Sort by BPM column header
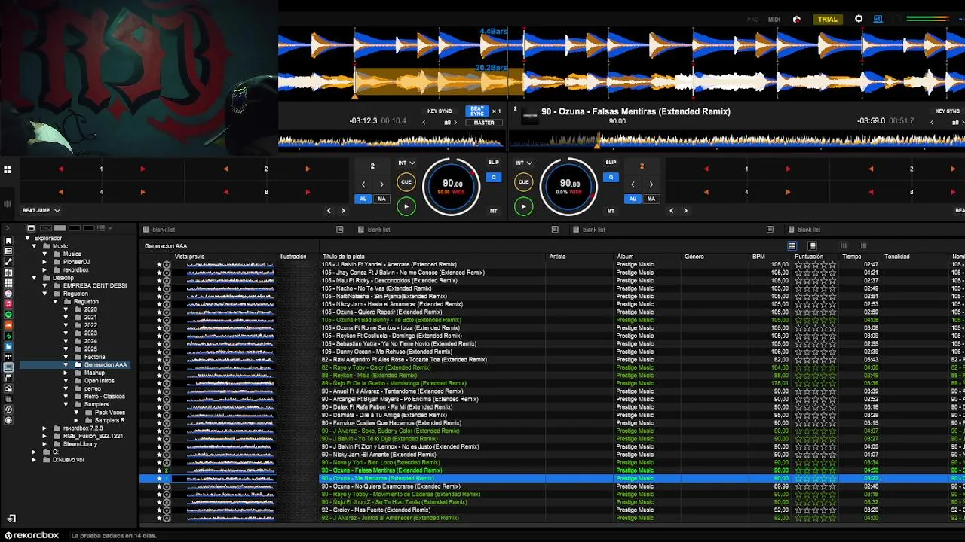Screen dimensions: 965x542 pyautogui.click(x=758, y=257)
